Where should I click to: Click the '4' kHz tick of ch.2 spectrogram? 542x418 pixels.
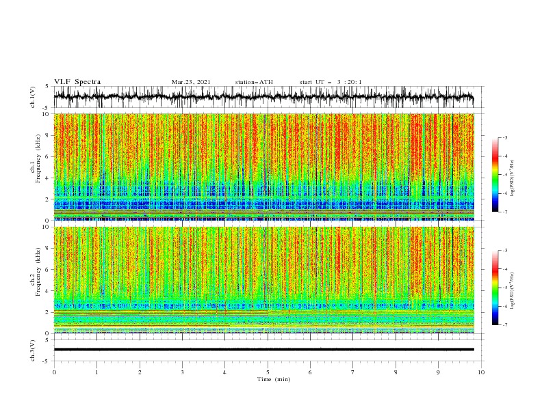click(47, 291)
